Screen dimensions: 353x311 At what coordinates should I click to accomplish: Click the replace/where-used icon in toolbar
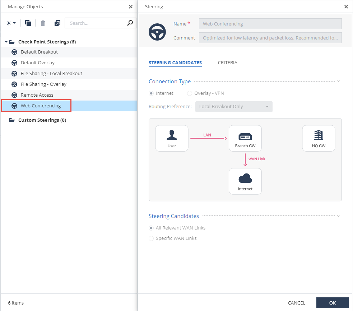coord(57,23)
